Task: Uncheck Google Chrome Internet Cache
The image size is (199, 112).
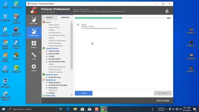Action: point(47,51)
